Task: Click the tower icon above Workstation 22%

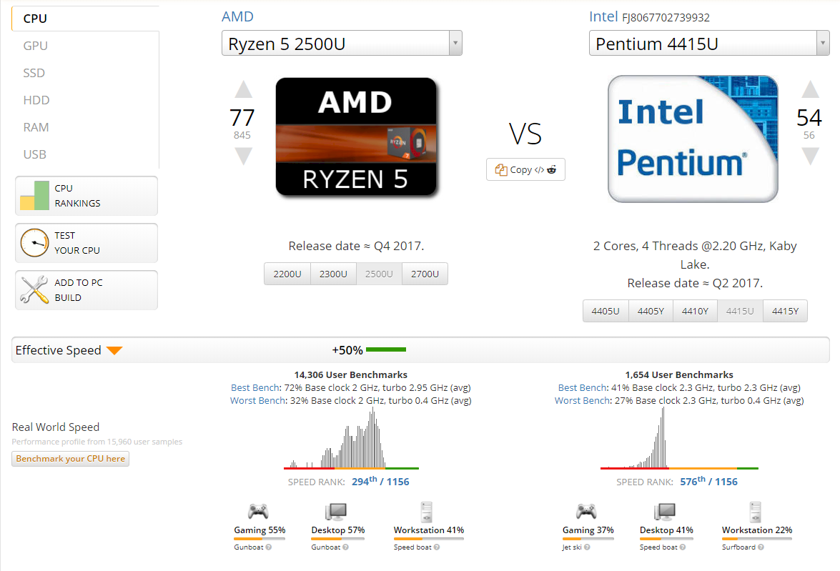Action: point(756,511)
